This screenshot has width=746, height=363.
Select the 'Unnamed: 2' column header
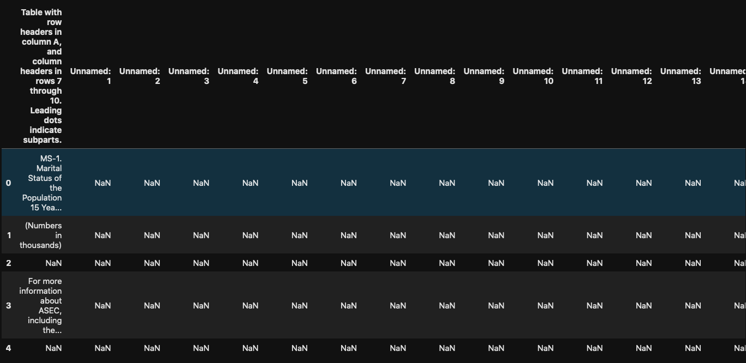click(140, 76)
